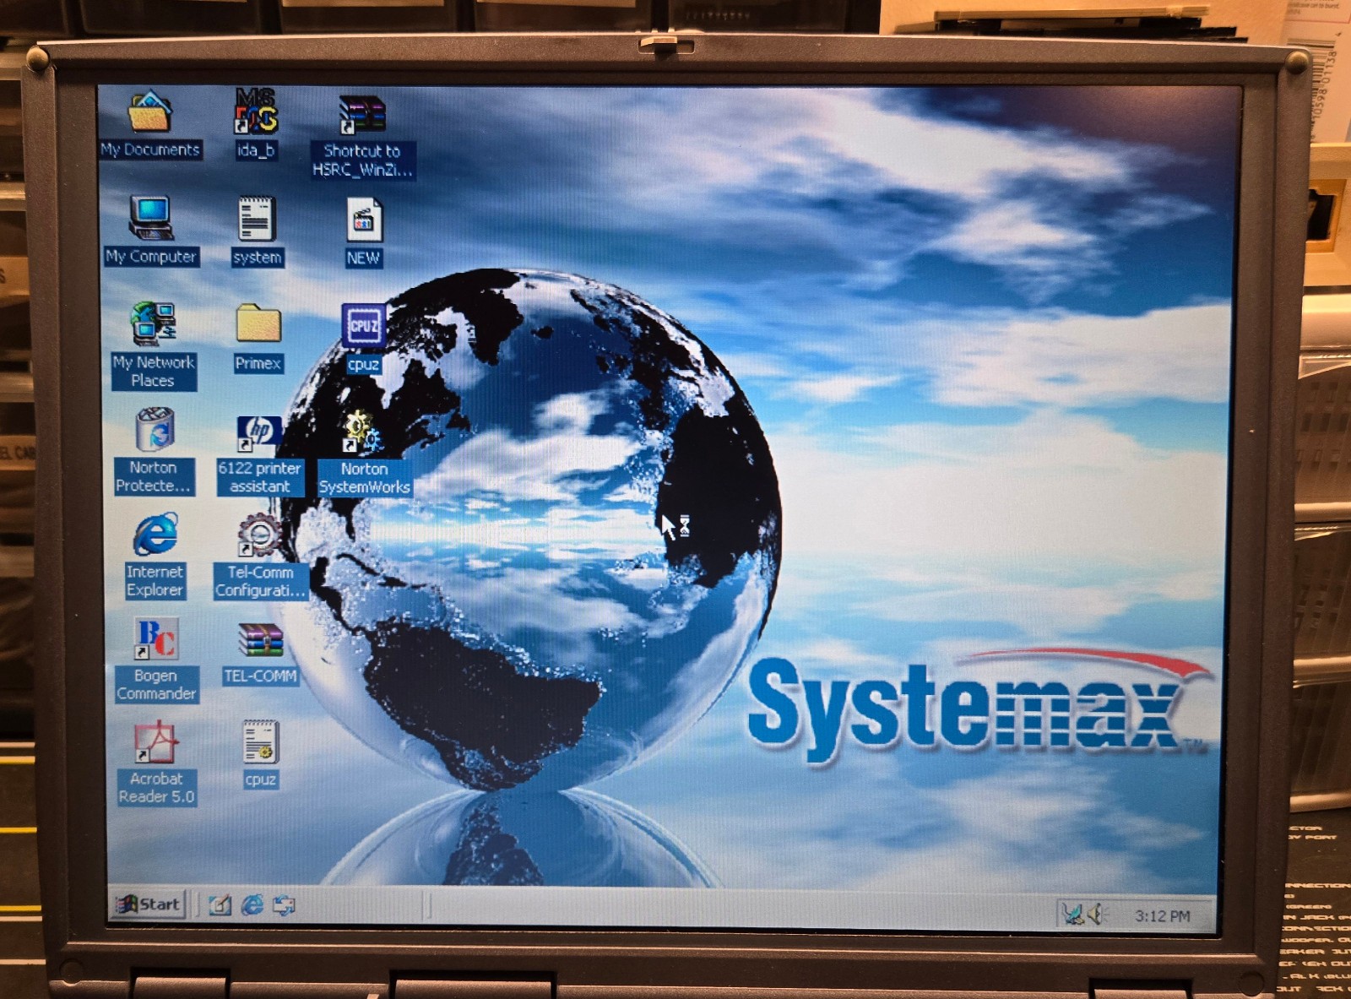This screenshot has width=1351, height=999.
Task: Select the cpuz configuration file icon
Action: 260,742
